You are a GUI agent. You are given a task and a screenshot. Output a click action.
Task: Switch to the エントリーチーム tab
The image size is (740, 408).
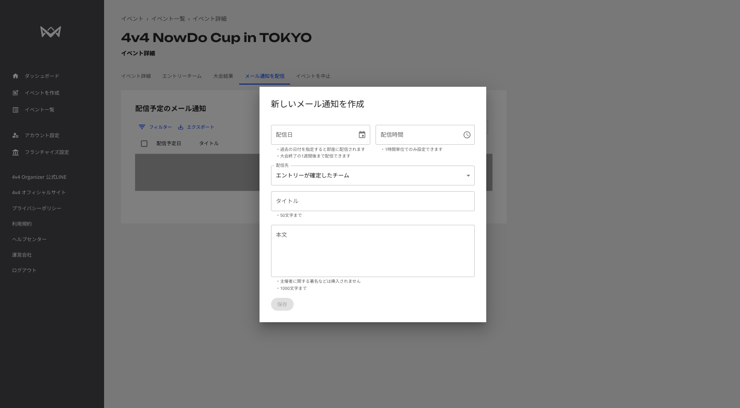[182, 76]
